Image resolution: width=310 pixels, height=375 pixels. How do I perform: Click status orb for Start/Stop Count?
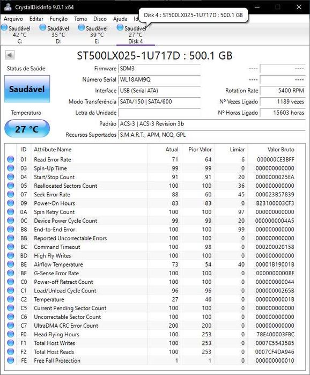point(11,177)
